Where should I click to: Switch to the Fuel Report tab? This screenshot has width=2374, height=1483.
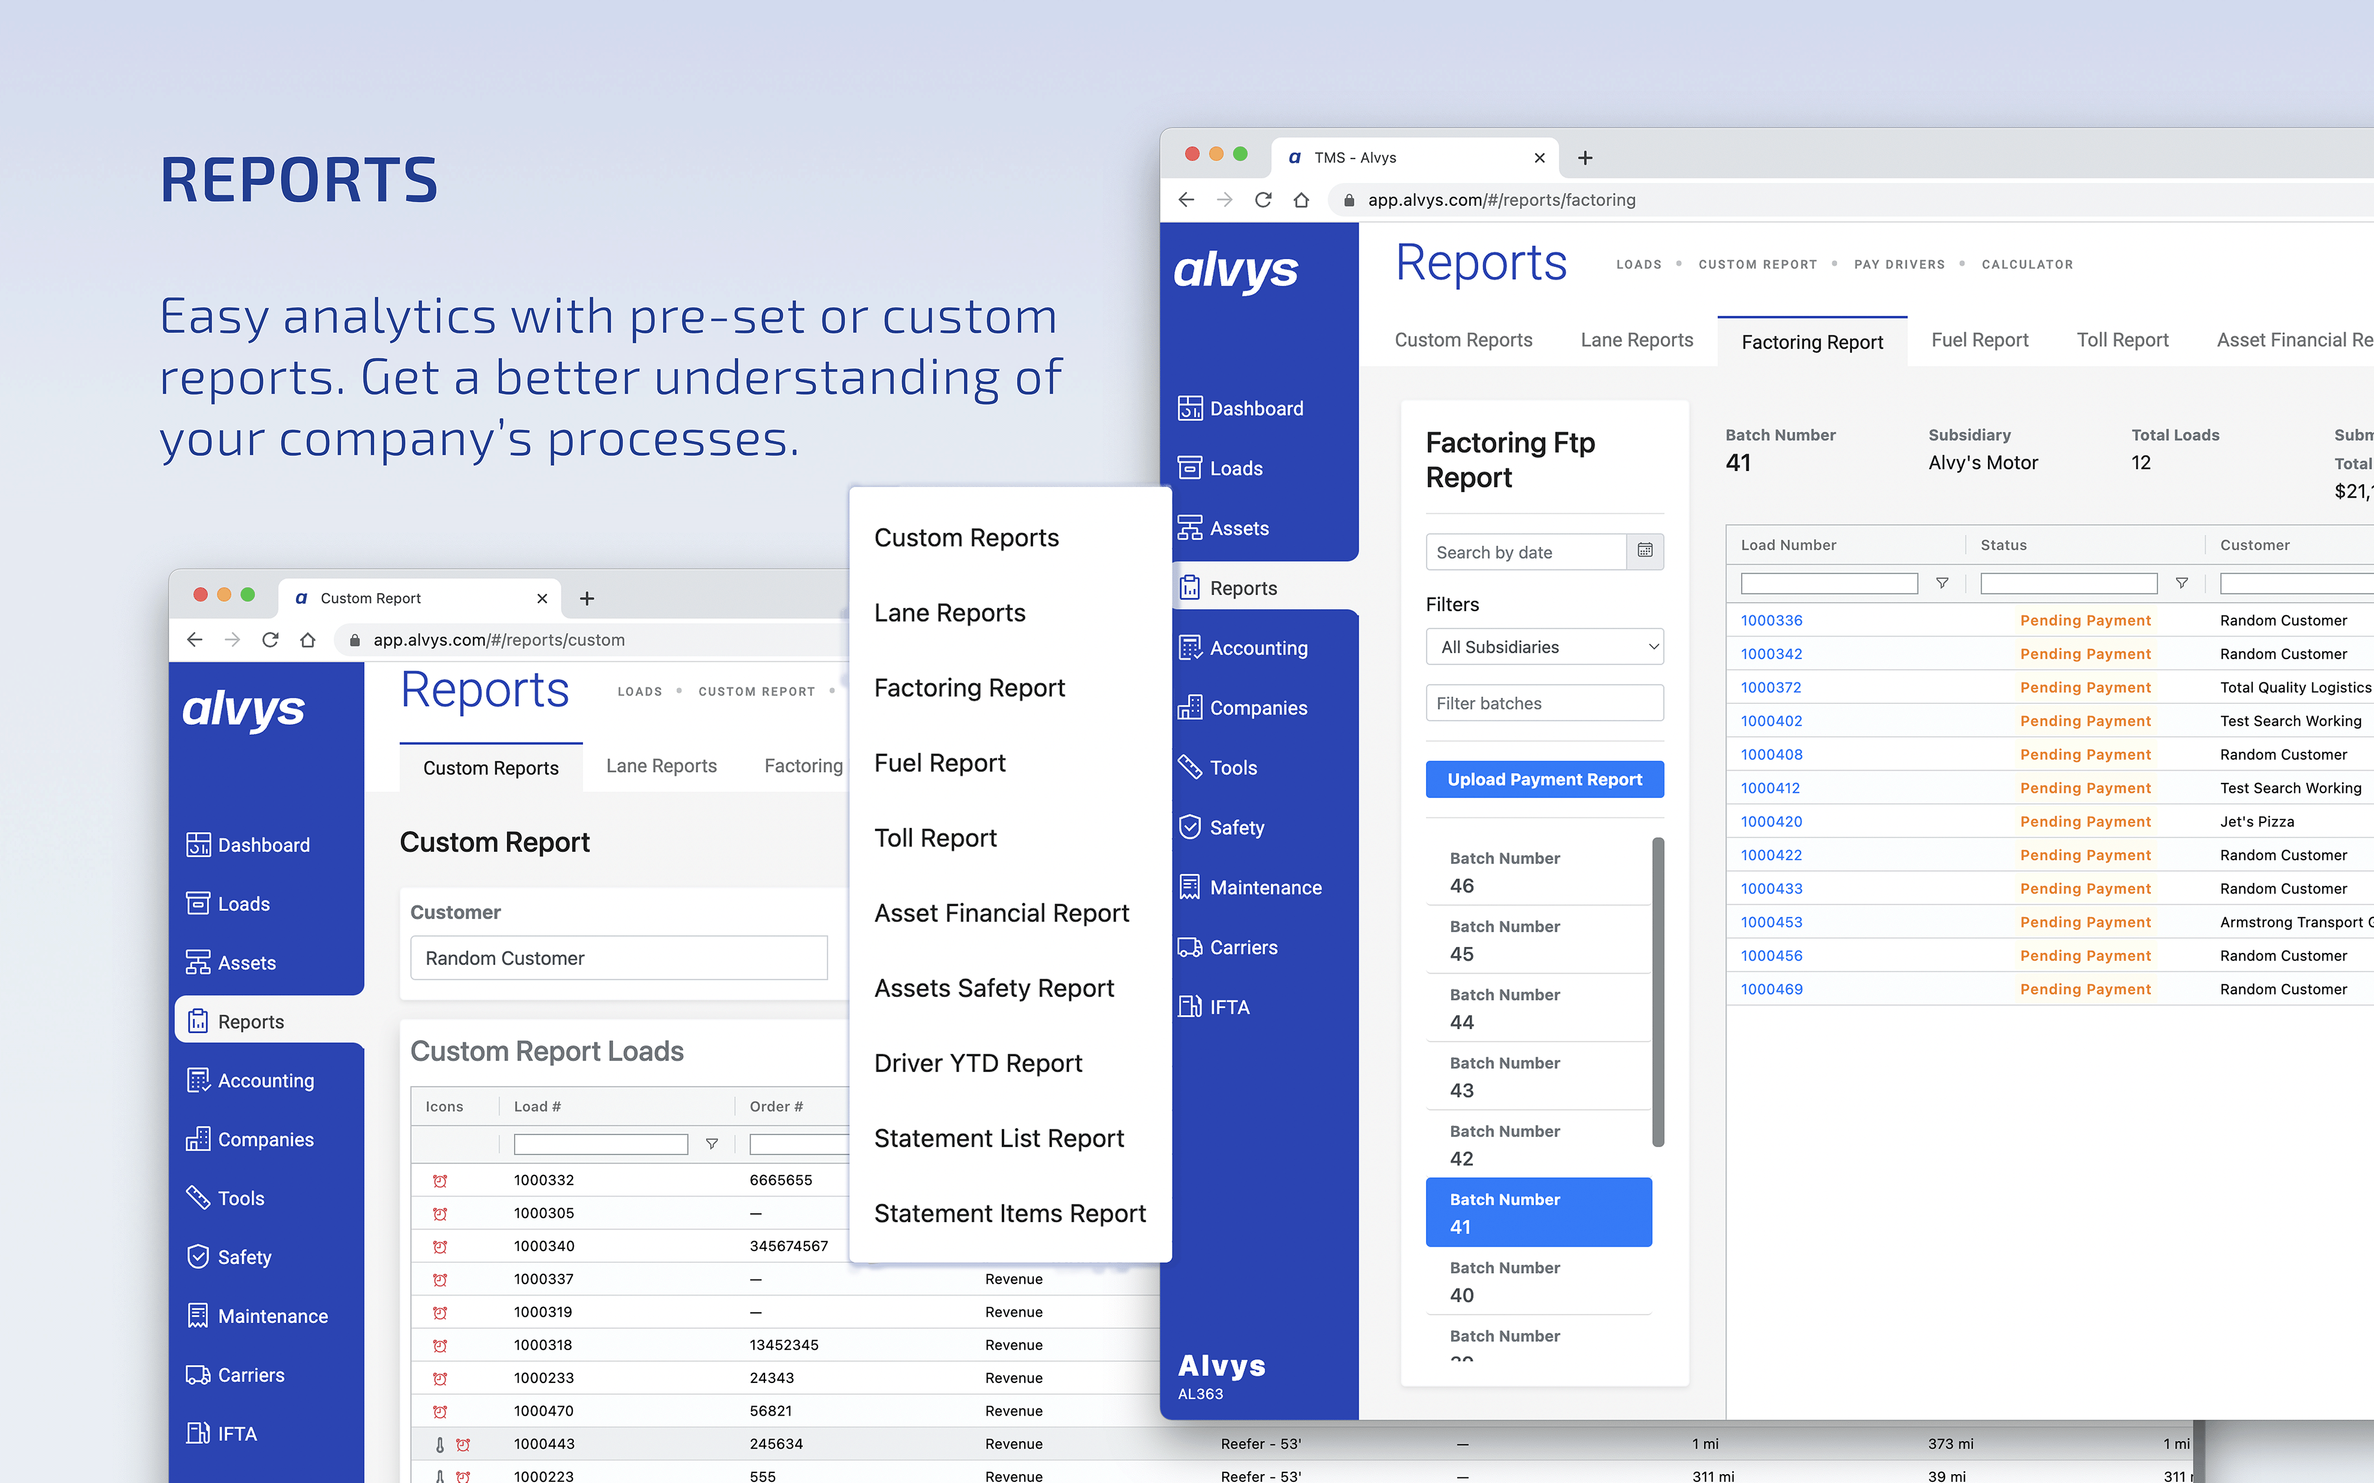point(1978,340)
